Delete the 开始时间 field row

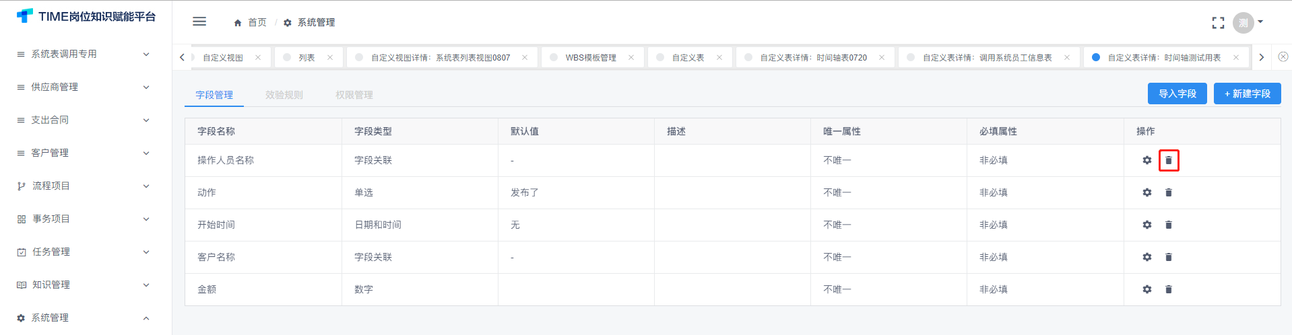[x=1169, y=225]
